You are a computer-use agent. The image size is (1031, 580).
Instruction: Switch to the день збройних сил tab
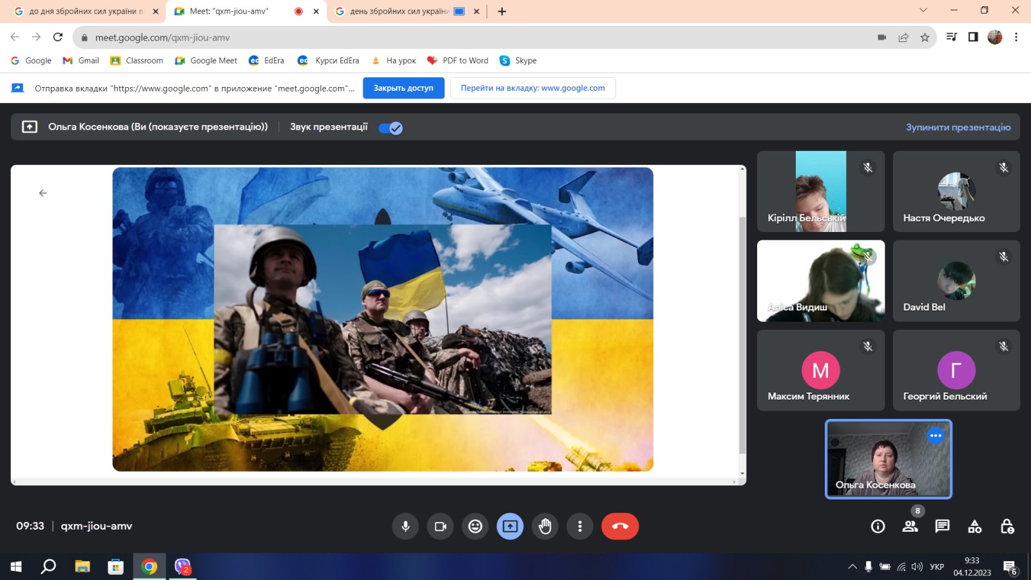[398, 11]
